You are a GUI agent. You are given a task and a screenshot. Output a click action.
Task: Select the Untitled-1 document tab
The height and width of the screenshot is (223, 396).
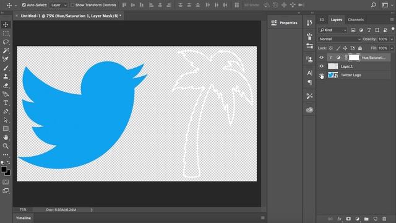[x=71, y=16]
